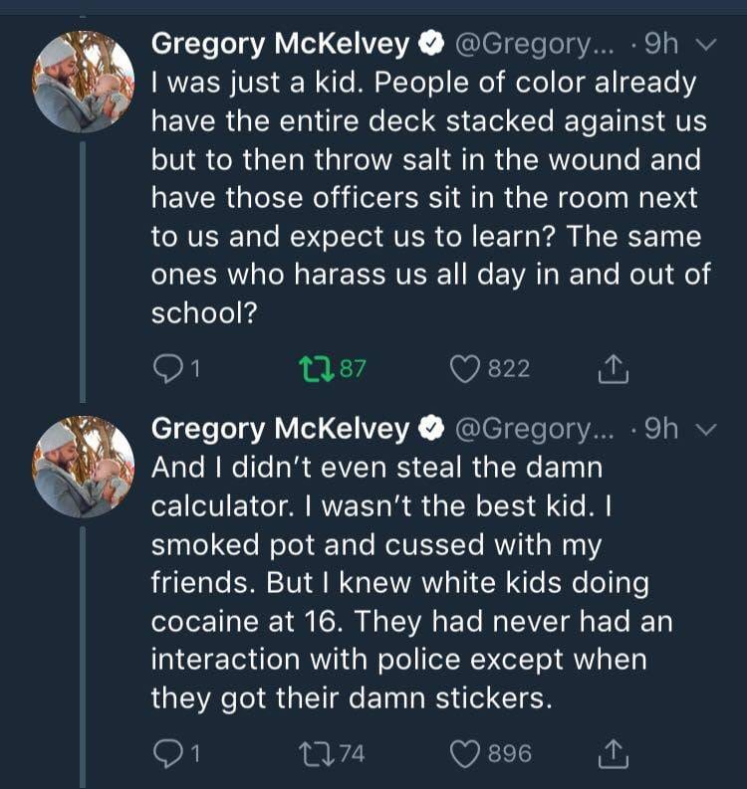Reply to the calculator tweet
The height and width of the screenshot is (789, 747).
coord(165,753)
